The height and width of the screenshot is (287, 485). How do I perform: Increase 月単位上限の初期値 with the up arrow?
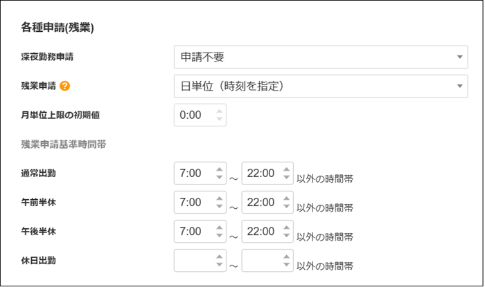(x=220, y=111)
